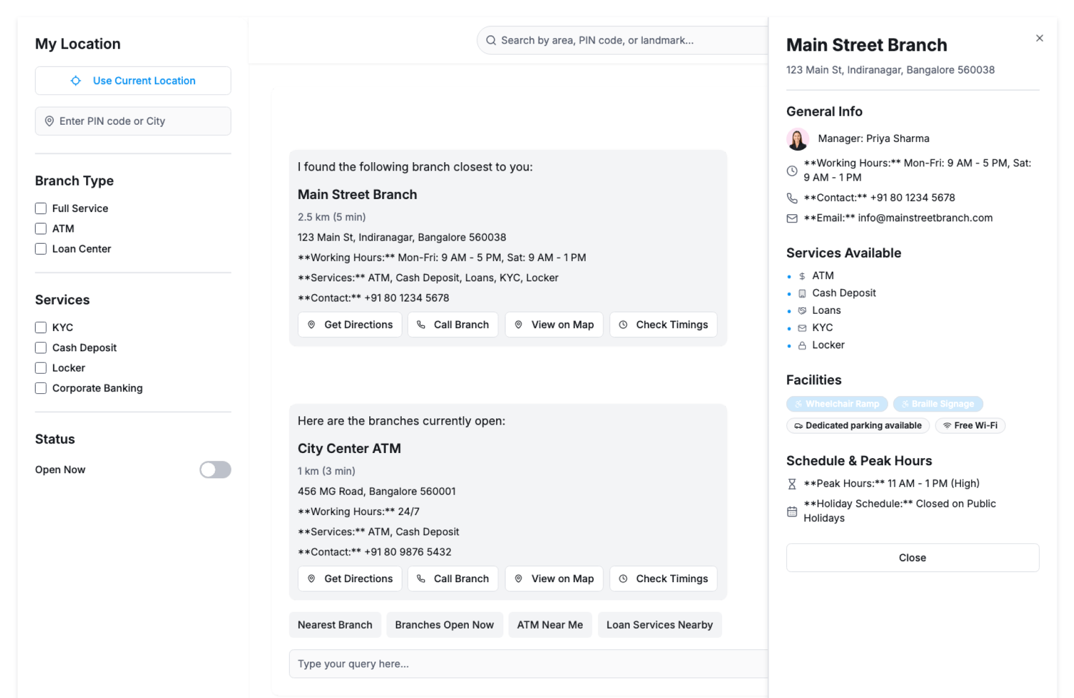Choose the ATM Near Me suggestion chip
This screenshot has height=698, width=1074.
(x=549, y=625)
